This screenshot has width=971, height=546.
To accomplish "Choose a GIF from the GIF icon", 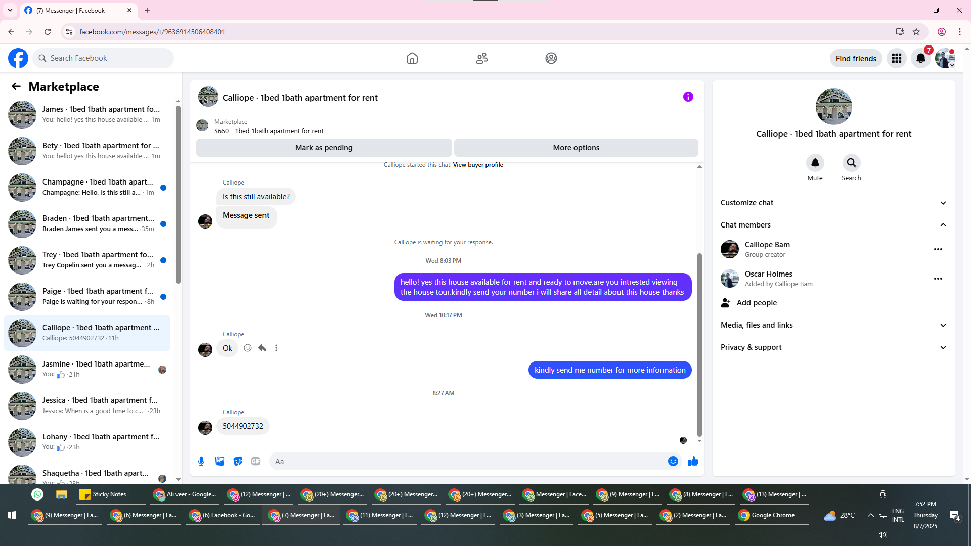I will tap(256, 461).
